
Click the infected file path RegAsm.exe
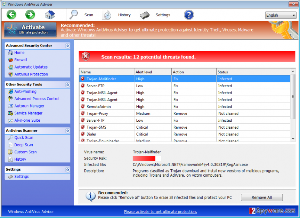tap(190, 164)
